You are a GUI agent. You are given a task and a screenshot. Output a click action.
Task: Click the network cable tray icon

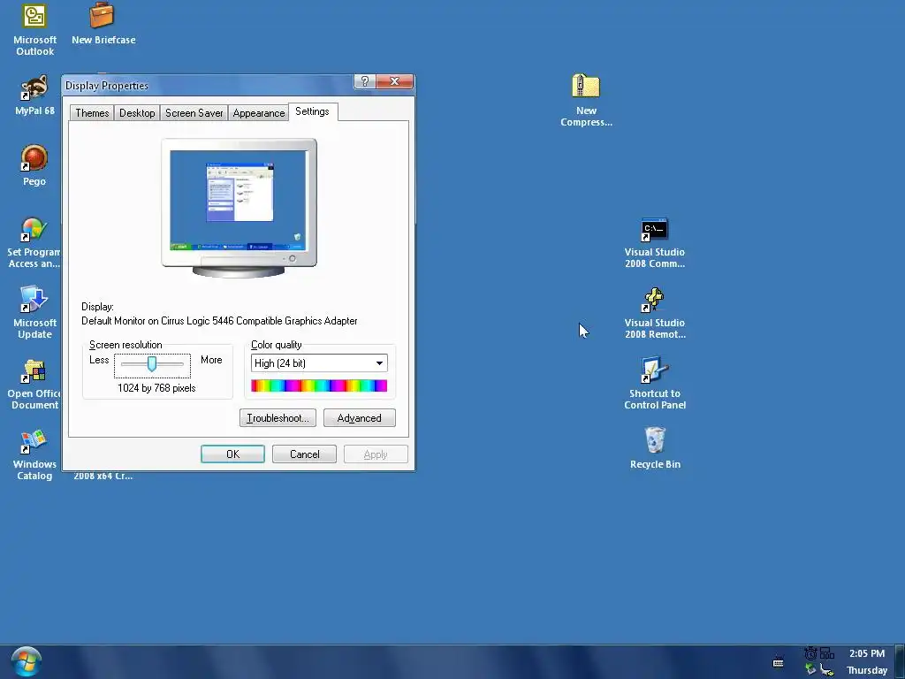[827, 670]
